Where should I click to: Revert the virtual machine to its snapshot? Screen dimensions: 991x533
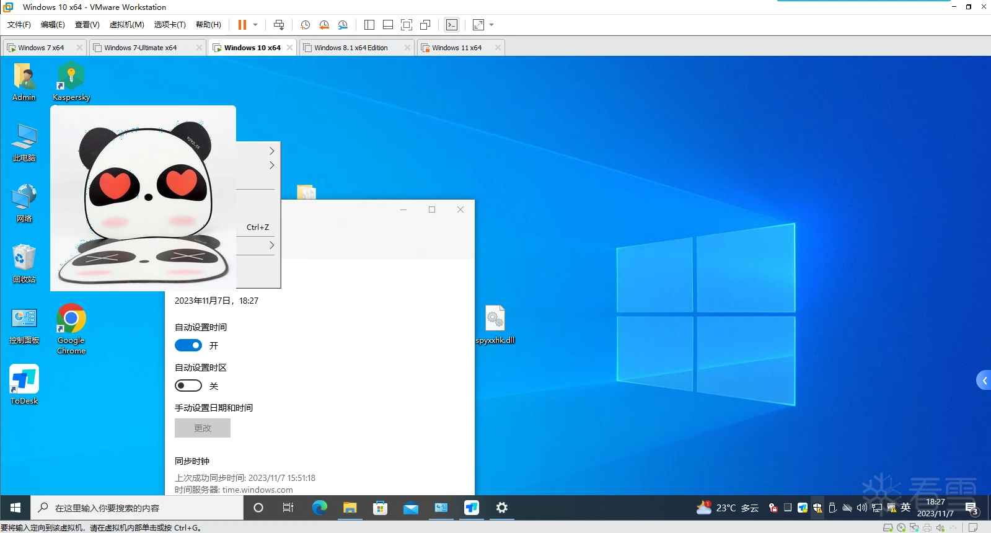324,25
